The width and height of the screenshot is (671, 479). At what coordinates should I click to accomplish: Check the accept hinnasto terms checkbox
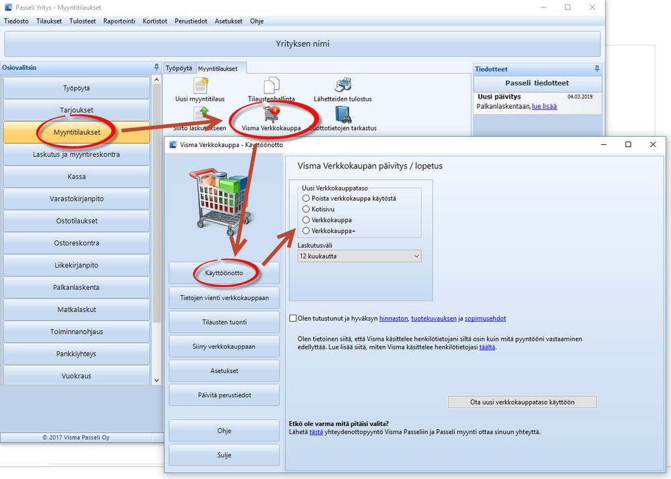pyautogui.click(x=293, y=318)
